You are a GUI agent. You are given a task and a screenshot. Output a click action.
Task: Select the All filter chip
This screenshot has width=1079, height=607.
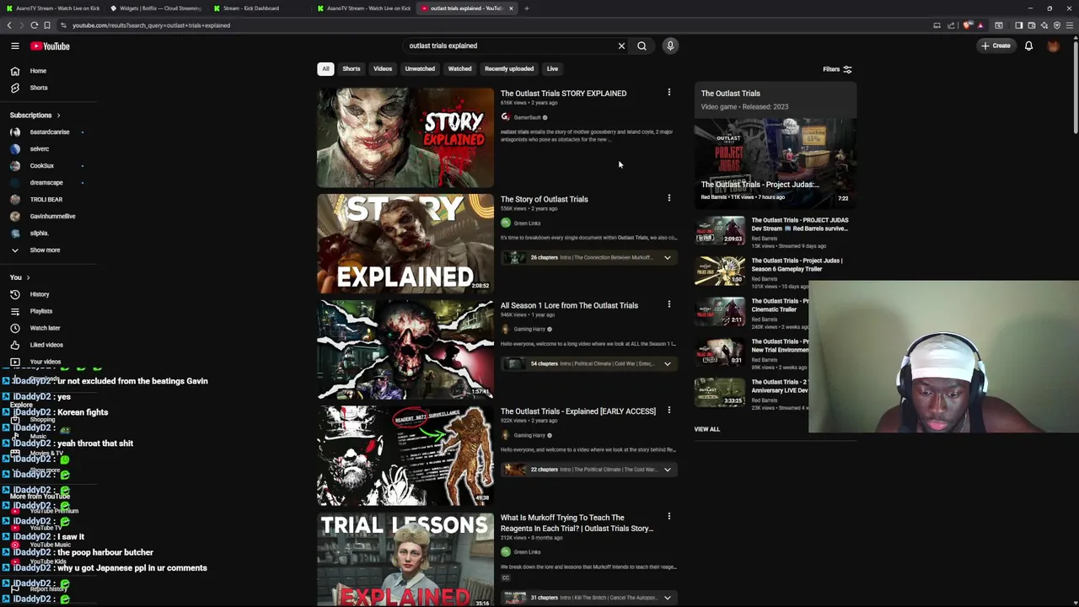(x=325, y=69)
